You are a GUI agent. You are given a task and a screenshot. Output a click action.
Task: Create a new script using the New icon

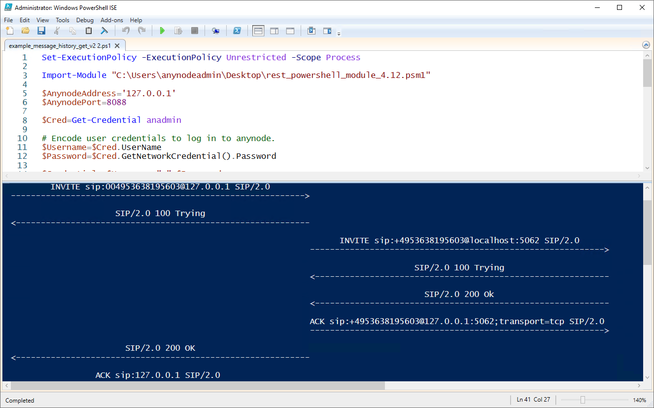tap(9, 30)
